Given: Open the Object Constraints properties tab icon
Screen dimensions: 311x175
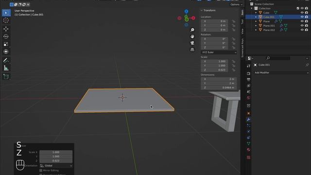Looking at the screenshot, I should 248,138.
